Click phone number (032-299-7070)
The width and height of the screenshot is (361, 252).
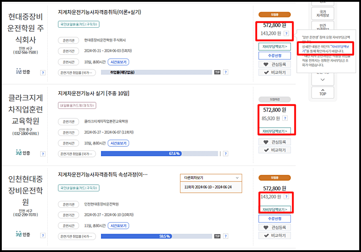click(x=25, y=215)
